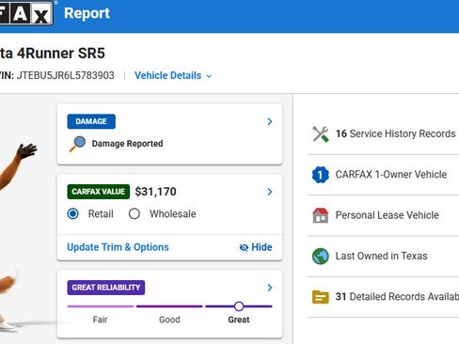The height and width of the screenshot is (344, 459).
Task: Click the folder Detailed Records icon
Action: (x=321, y=297)
